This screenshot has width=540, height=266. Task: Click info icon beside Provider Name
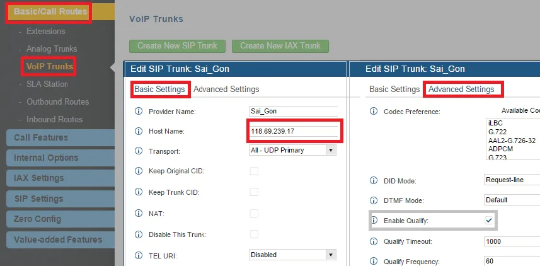tap(139, 112)
